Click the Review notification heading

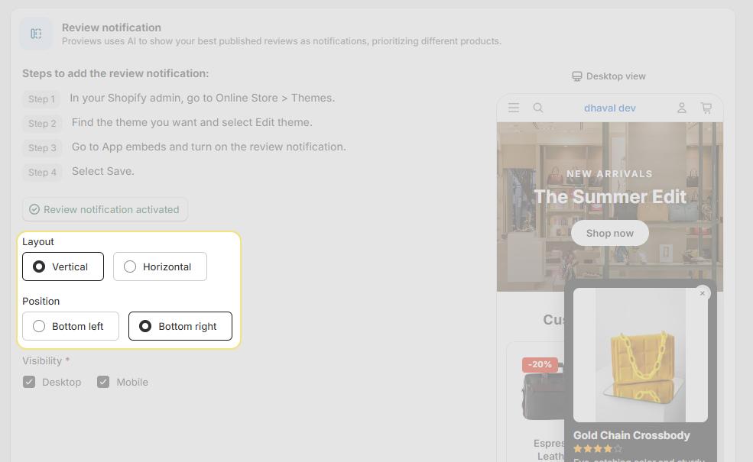click(x=112, y=27)
